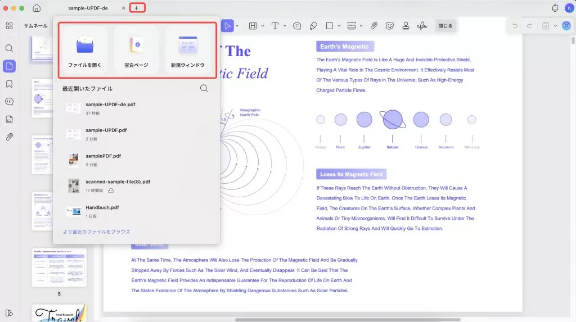Select page 5 thumbnail
Image resolution: width=576 pixels, height=322 pixels.
[x=59, y=267]
